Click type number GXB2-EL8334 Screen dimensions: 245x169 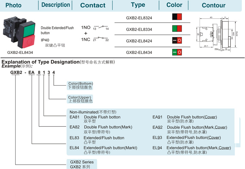coord(139,29)
